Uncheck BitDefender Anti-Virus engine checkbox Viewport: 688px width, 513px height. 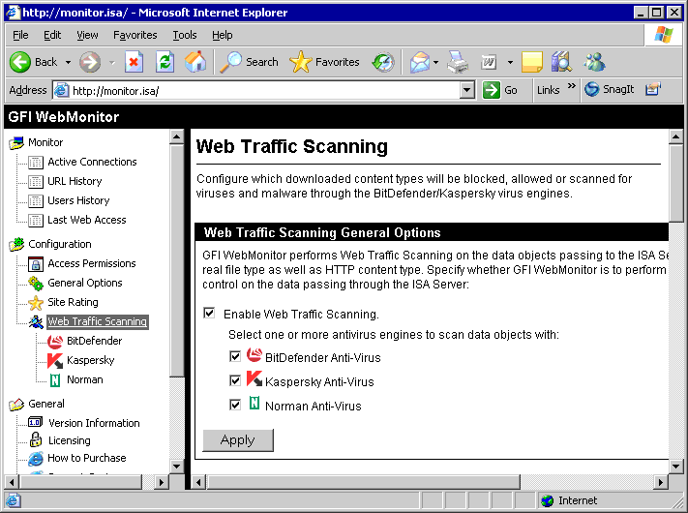tap(235, 356)
